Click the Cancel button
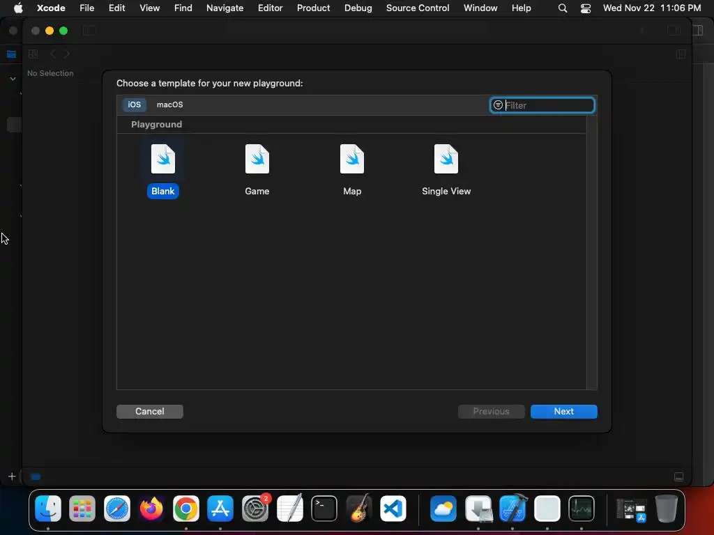The height and width of the screenshot is (535, 714). point(150,411)
